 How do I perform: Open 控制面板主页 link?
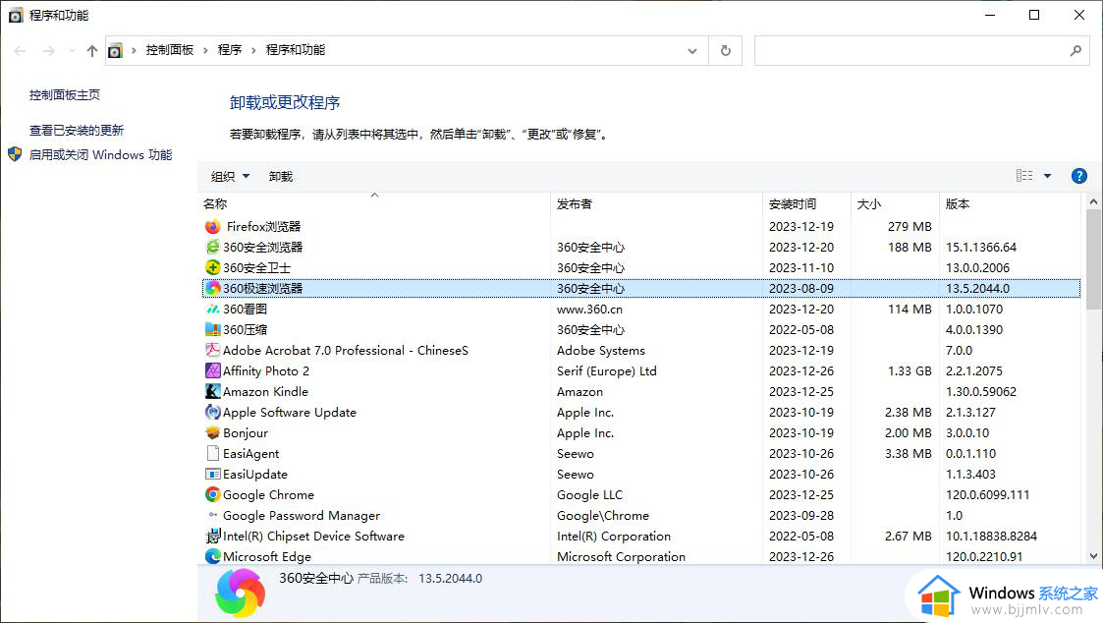tap(65, 95)
